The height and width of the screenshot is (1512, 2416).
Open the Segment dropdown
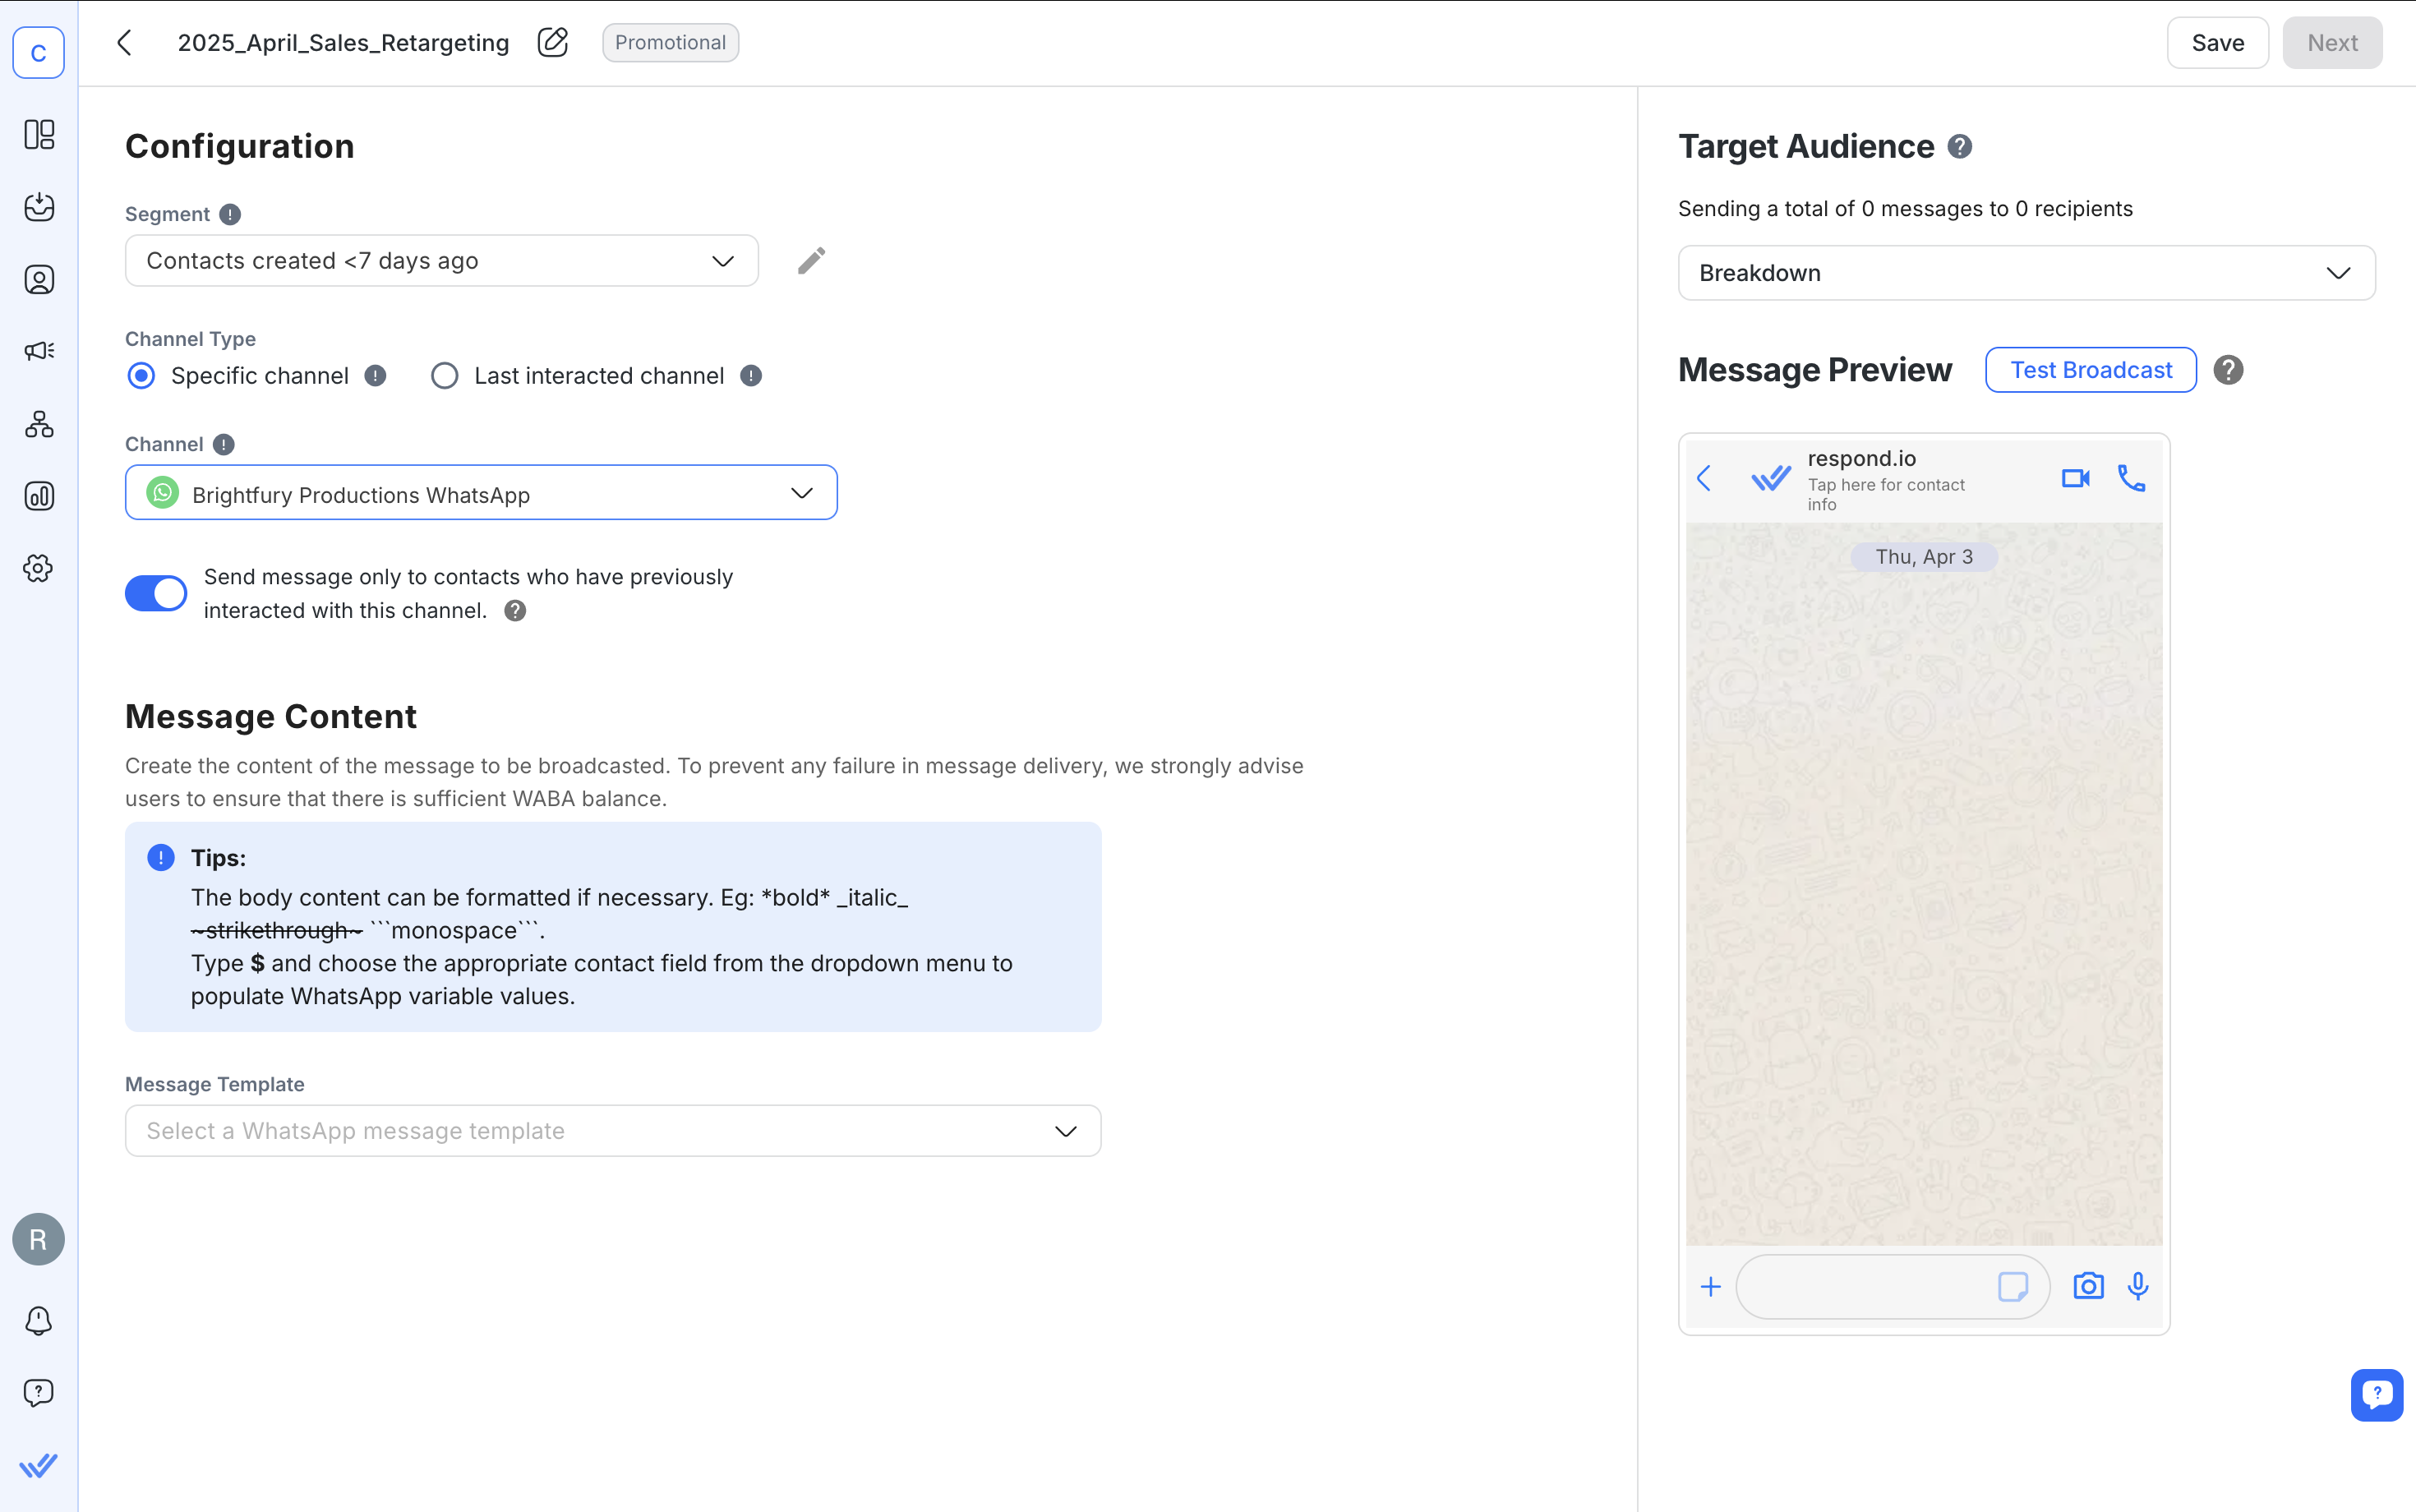click(441, 261)
